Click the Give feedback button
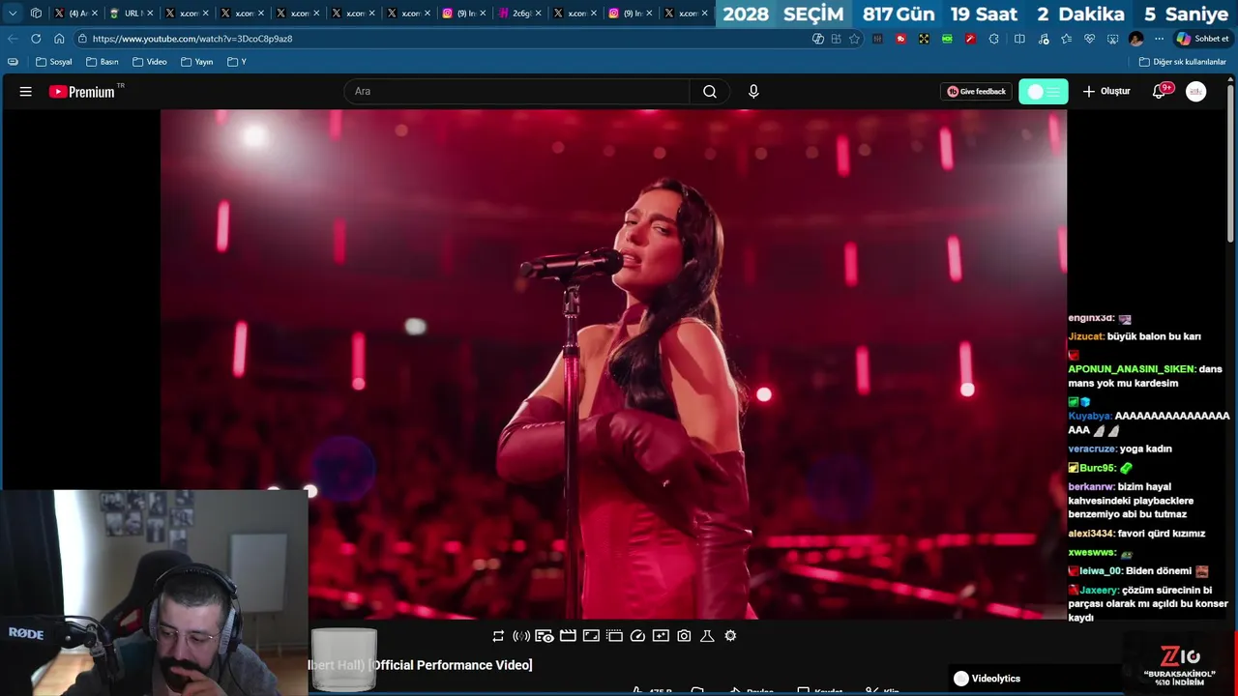The width and height of the screenshot is (1238, 696). pyautogui.click(x=976, y=92)
